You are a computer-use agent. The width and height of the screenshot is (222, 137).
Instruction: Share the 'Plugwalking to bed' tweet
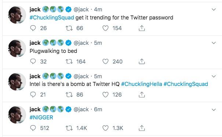pyautogui.click(x=142, y=61)
